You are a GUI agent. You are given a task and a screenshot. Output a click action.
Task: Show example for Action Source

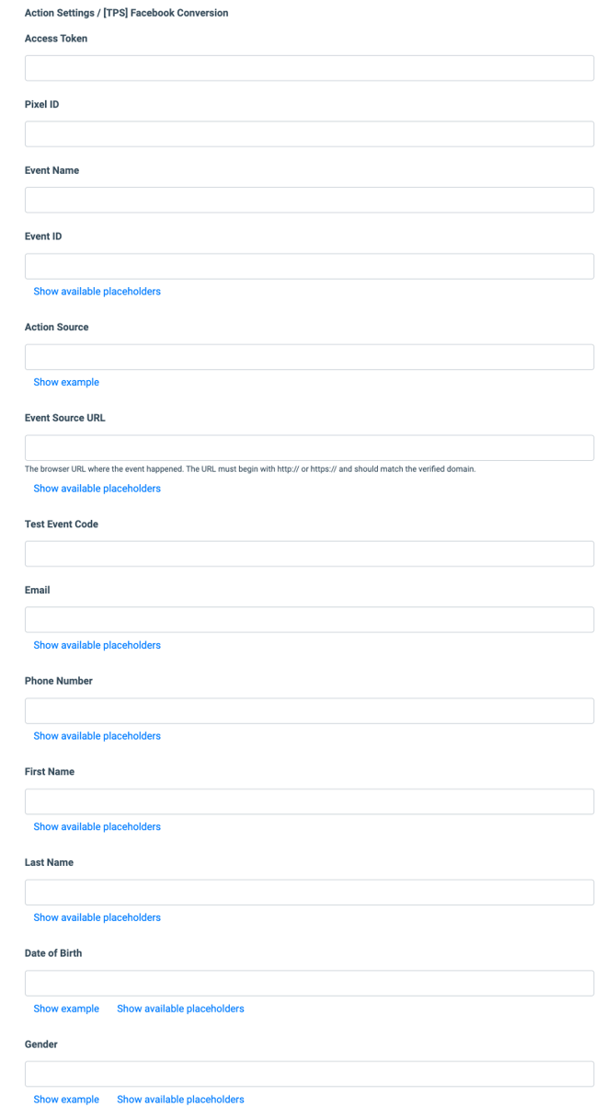tap(66, 383)
